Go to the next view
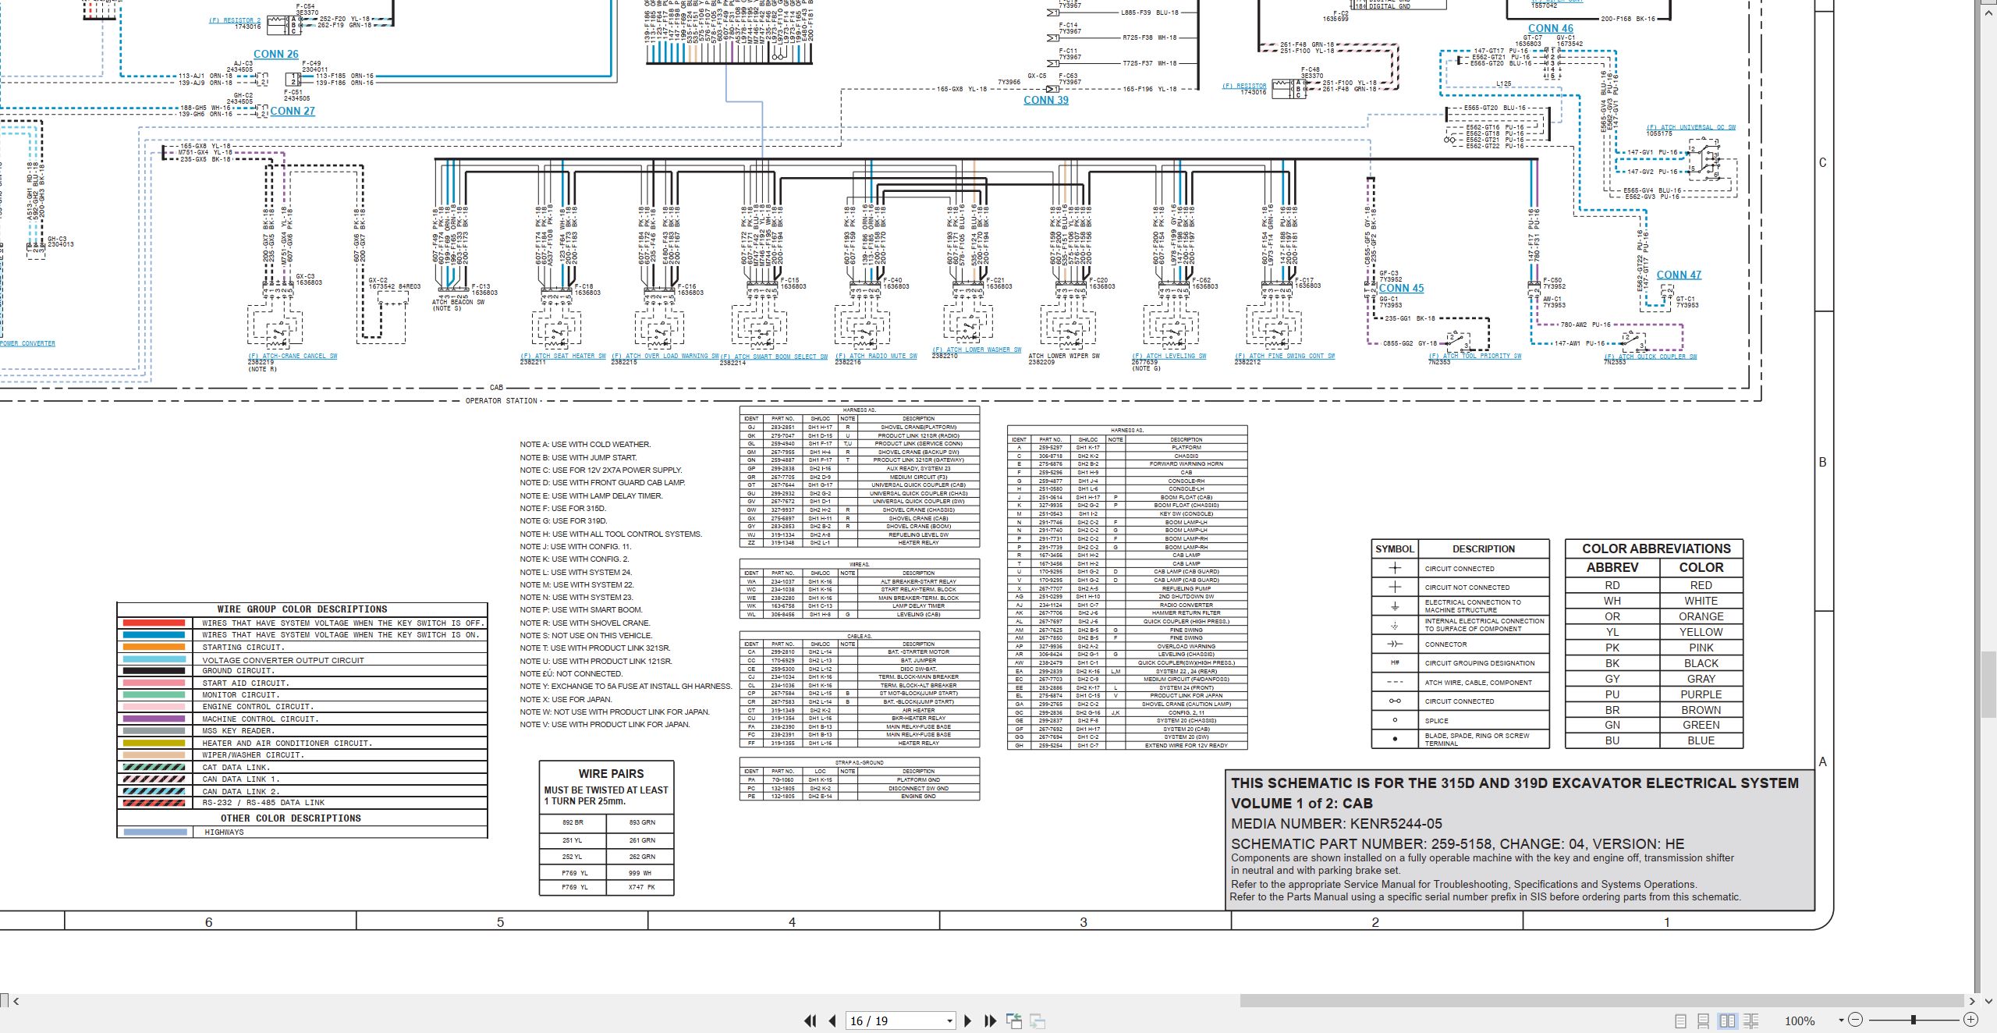 point(1038,1021)
